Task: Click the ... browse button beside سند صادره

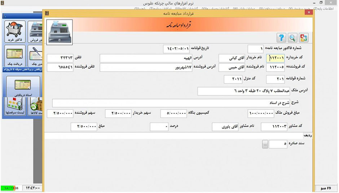Action: coord(265,144)
